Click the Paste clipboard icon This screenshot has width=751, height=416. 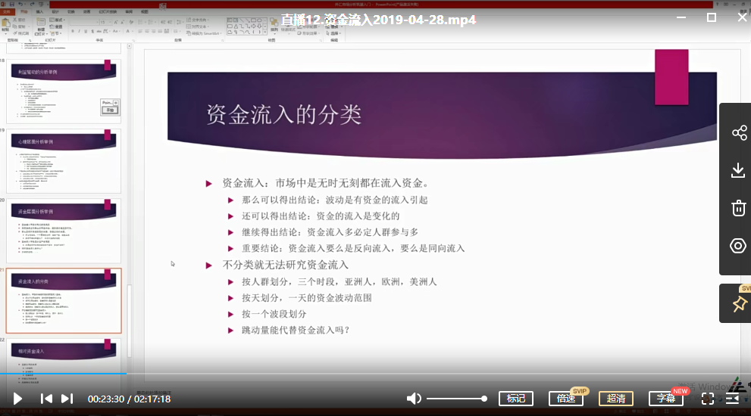pyautogui.click(x=5, y=23)
